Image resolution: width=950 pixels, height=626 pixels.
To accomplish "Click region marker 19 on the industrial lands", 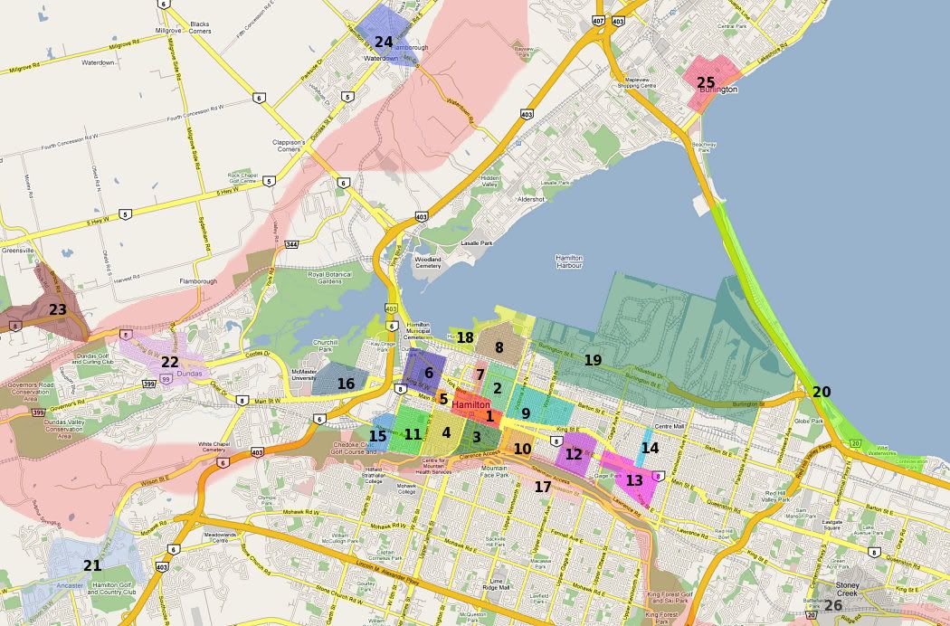I will pos(594,359).
